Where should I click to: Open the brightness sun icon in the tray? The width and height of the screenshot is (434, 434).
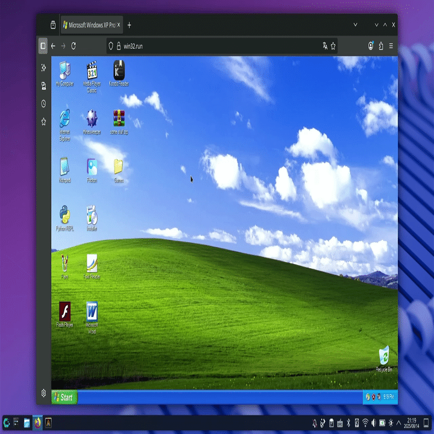click(391, 423)
